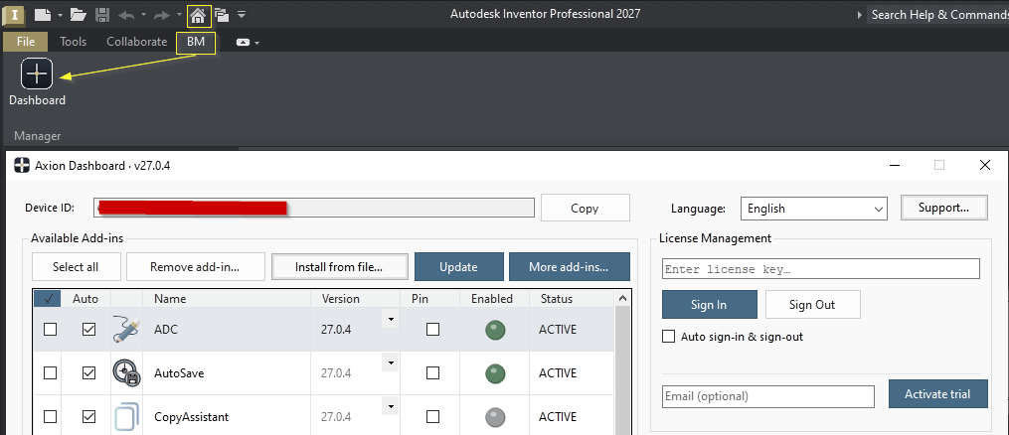This screenshot has width=1009, height=435.
Task: Click the add-ins list scroll up arrow
Action: click(x=621, y=298)
